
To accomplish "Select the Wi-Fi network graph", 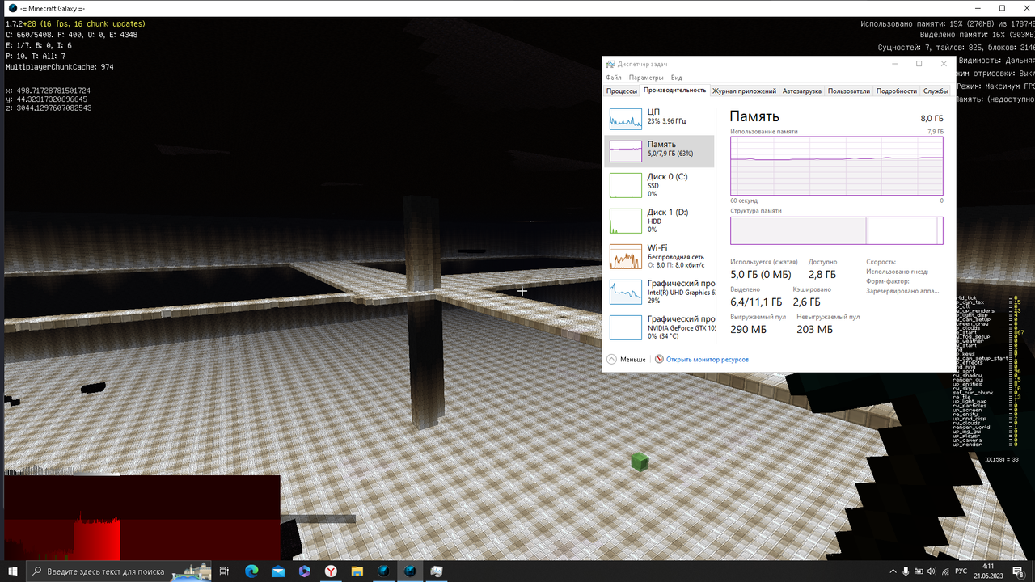I will click(626, 257).
